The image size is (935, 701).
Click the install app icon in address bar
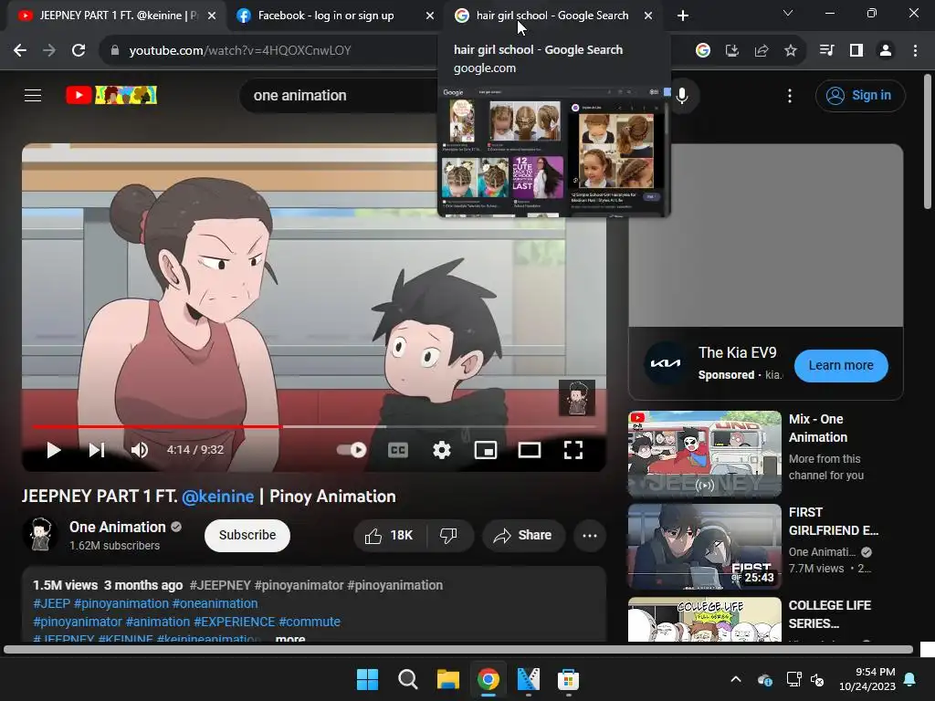pyautogui.click(x=731, y=51)
